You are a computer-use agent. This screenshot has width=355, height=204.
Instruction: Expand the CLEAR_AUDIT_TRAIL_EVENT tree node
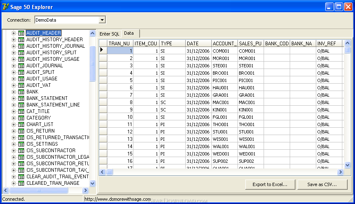click(13, 177)
